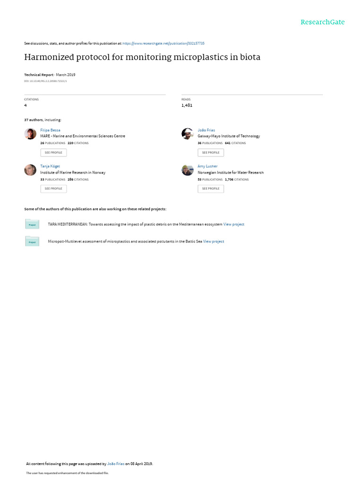This screenshot has height=484, width=363.
Task: Click the Micropoll project folder icon
Action: pyautogui.click(x=32, y=242)
